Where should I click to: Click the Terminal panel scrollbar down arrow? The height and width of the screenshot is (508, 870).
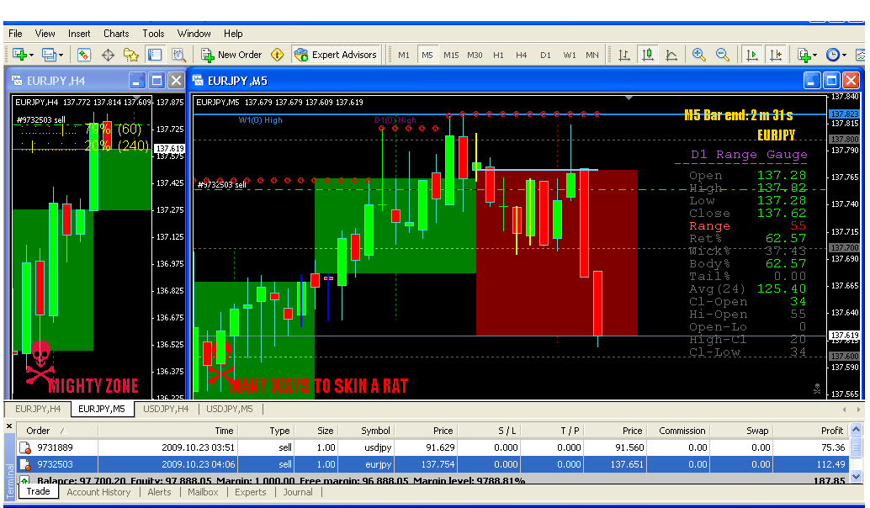(x=857, y=477)
